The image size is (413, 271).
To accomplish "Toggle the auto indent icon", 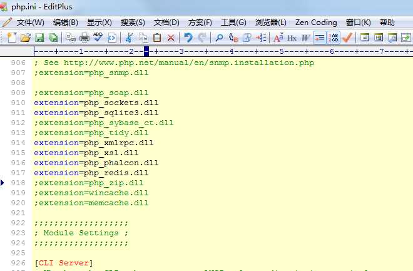I will pos(320,38).
